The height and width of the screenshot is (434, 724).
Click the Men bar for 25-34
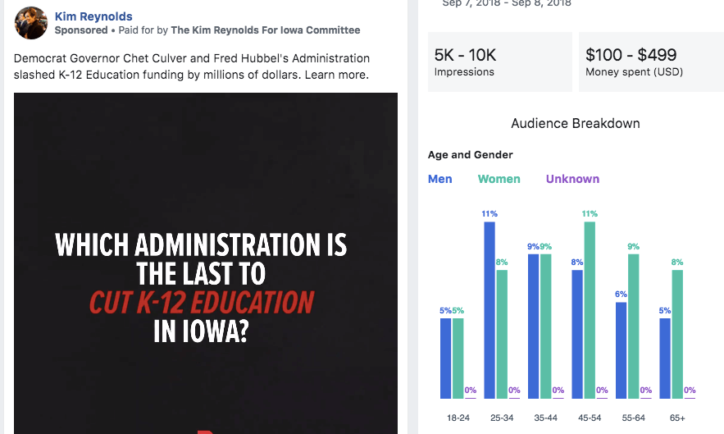489,310
